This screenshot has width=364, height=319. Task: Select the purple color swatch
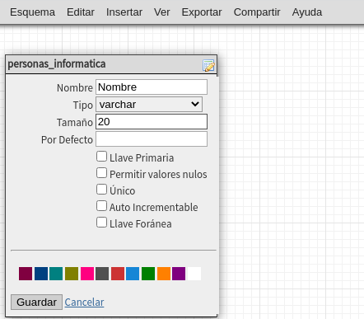tap(179, 274)
